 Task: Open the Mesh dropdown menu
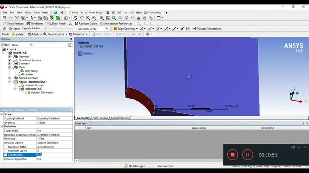(35, 34)
